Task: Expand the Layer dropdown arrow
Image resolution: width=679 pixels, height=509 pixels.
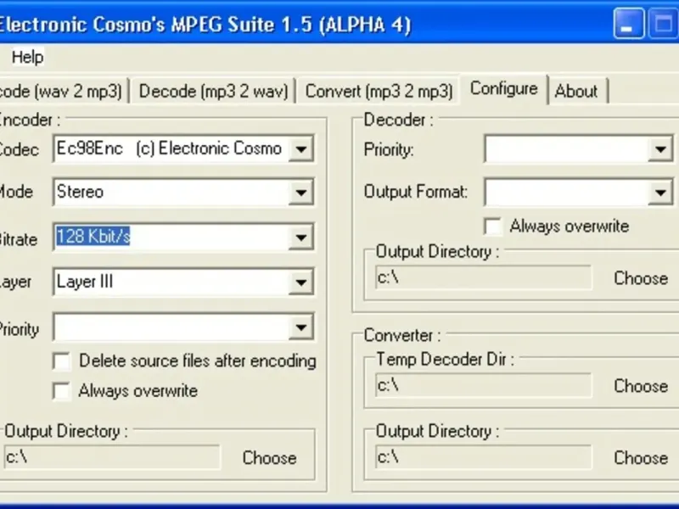Action: coord(300,282)
